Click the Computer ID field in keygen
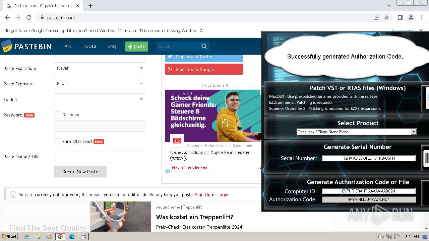 pos(369,191)
